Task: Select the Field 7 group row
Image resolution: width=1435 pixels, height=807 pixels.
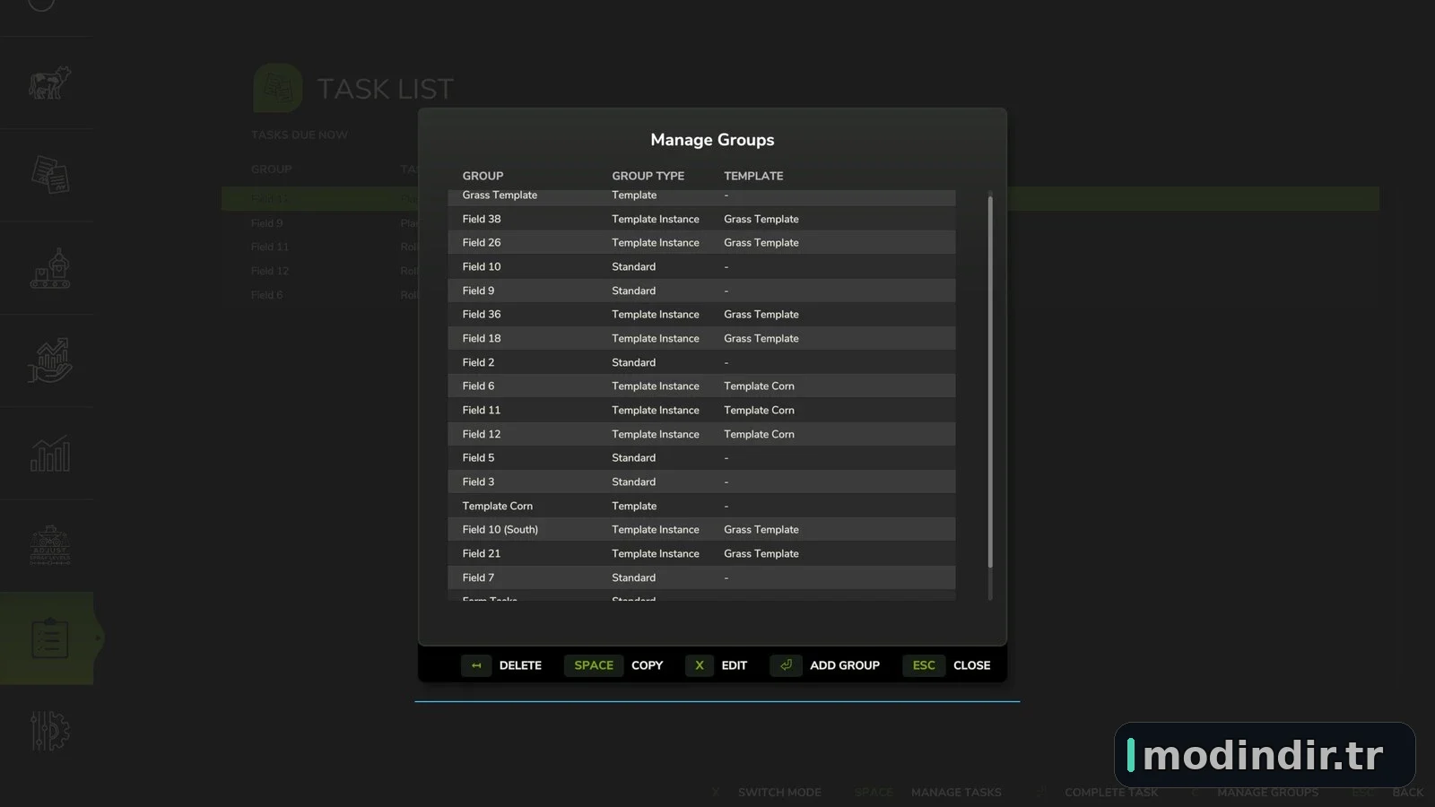Action: click(x=701, y=577)
